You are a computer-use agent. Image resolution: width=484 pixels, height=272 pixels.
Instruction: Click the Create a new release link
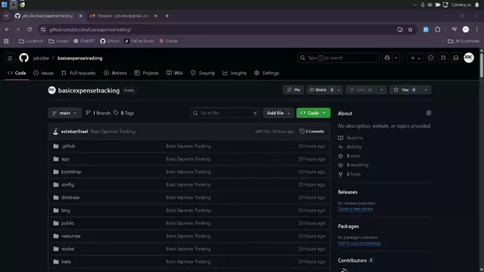click(x=355, y=209)
